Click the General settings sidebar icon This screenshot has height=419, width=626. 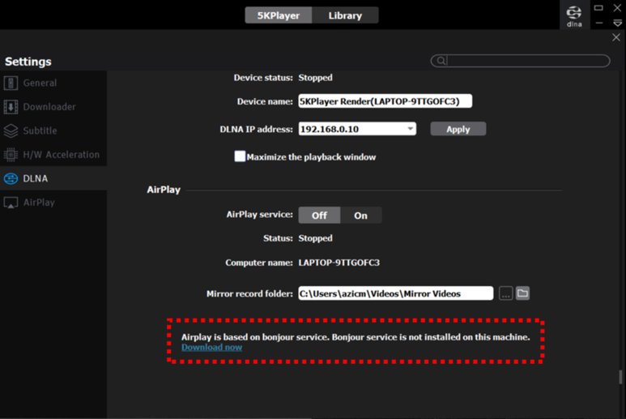11,83
